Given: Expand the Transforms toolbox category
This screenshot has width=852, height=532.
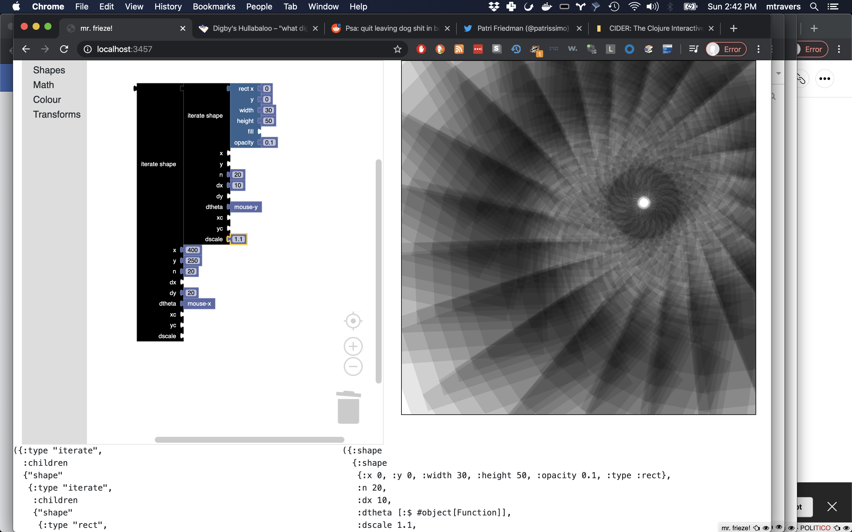Looking at the screenshot, I should click(57, 114).
